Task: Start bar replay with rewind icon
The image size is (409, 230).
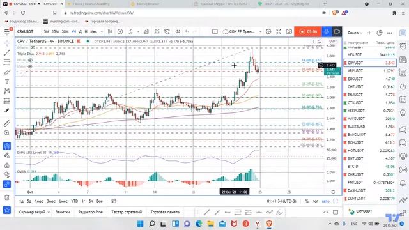Action: pos(178,31)
